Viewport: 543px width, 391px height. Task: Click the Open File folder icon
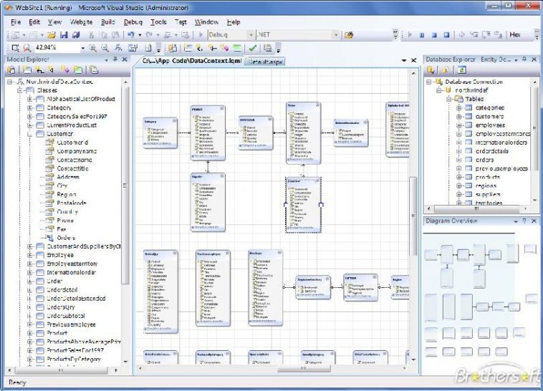[x=52, y=34]
